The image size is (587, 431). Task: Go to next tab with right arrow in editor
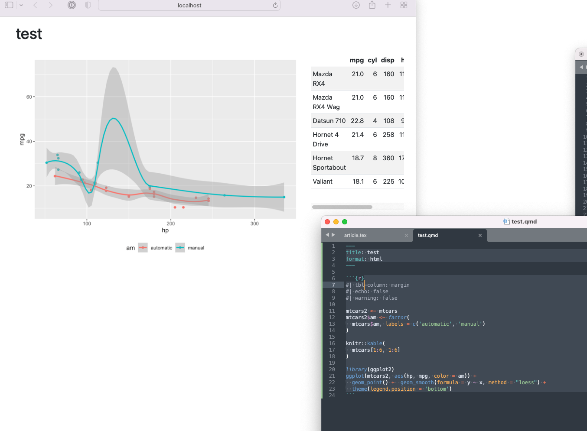click(x=333, y=235)
